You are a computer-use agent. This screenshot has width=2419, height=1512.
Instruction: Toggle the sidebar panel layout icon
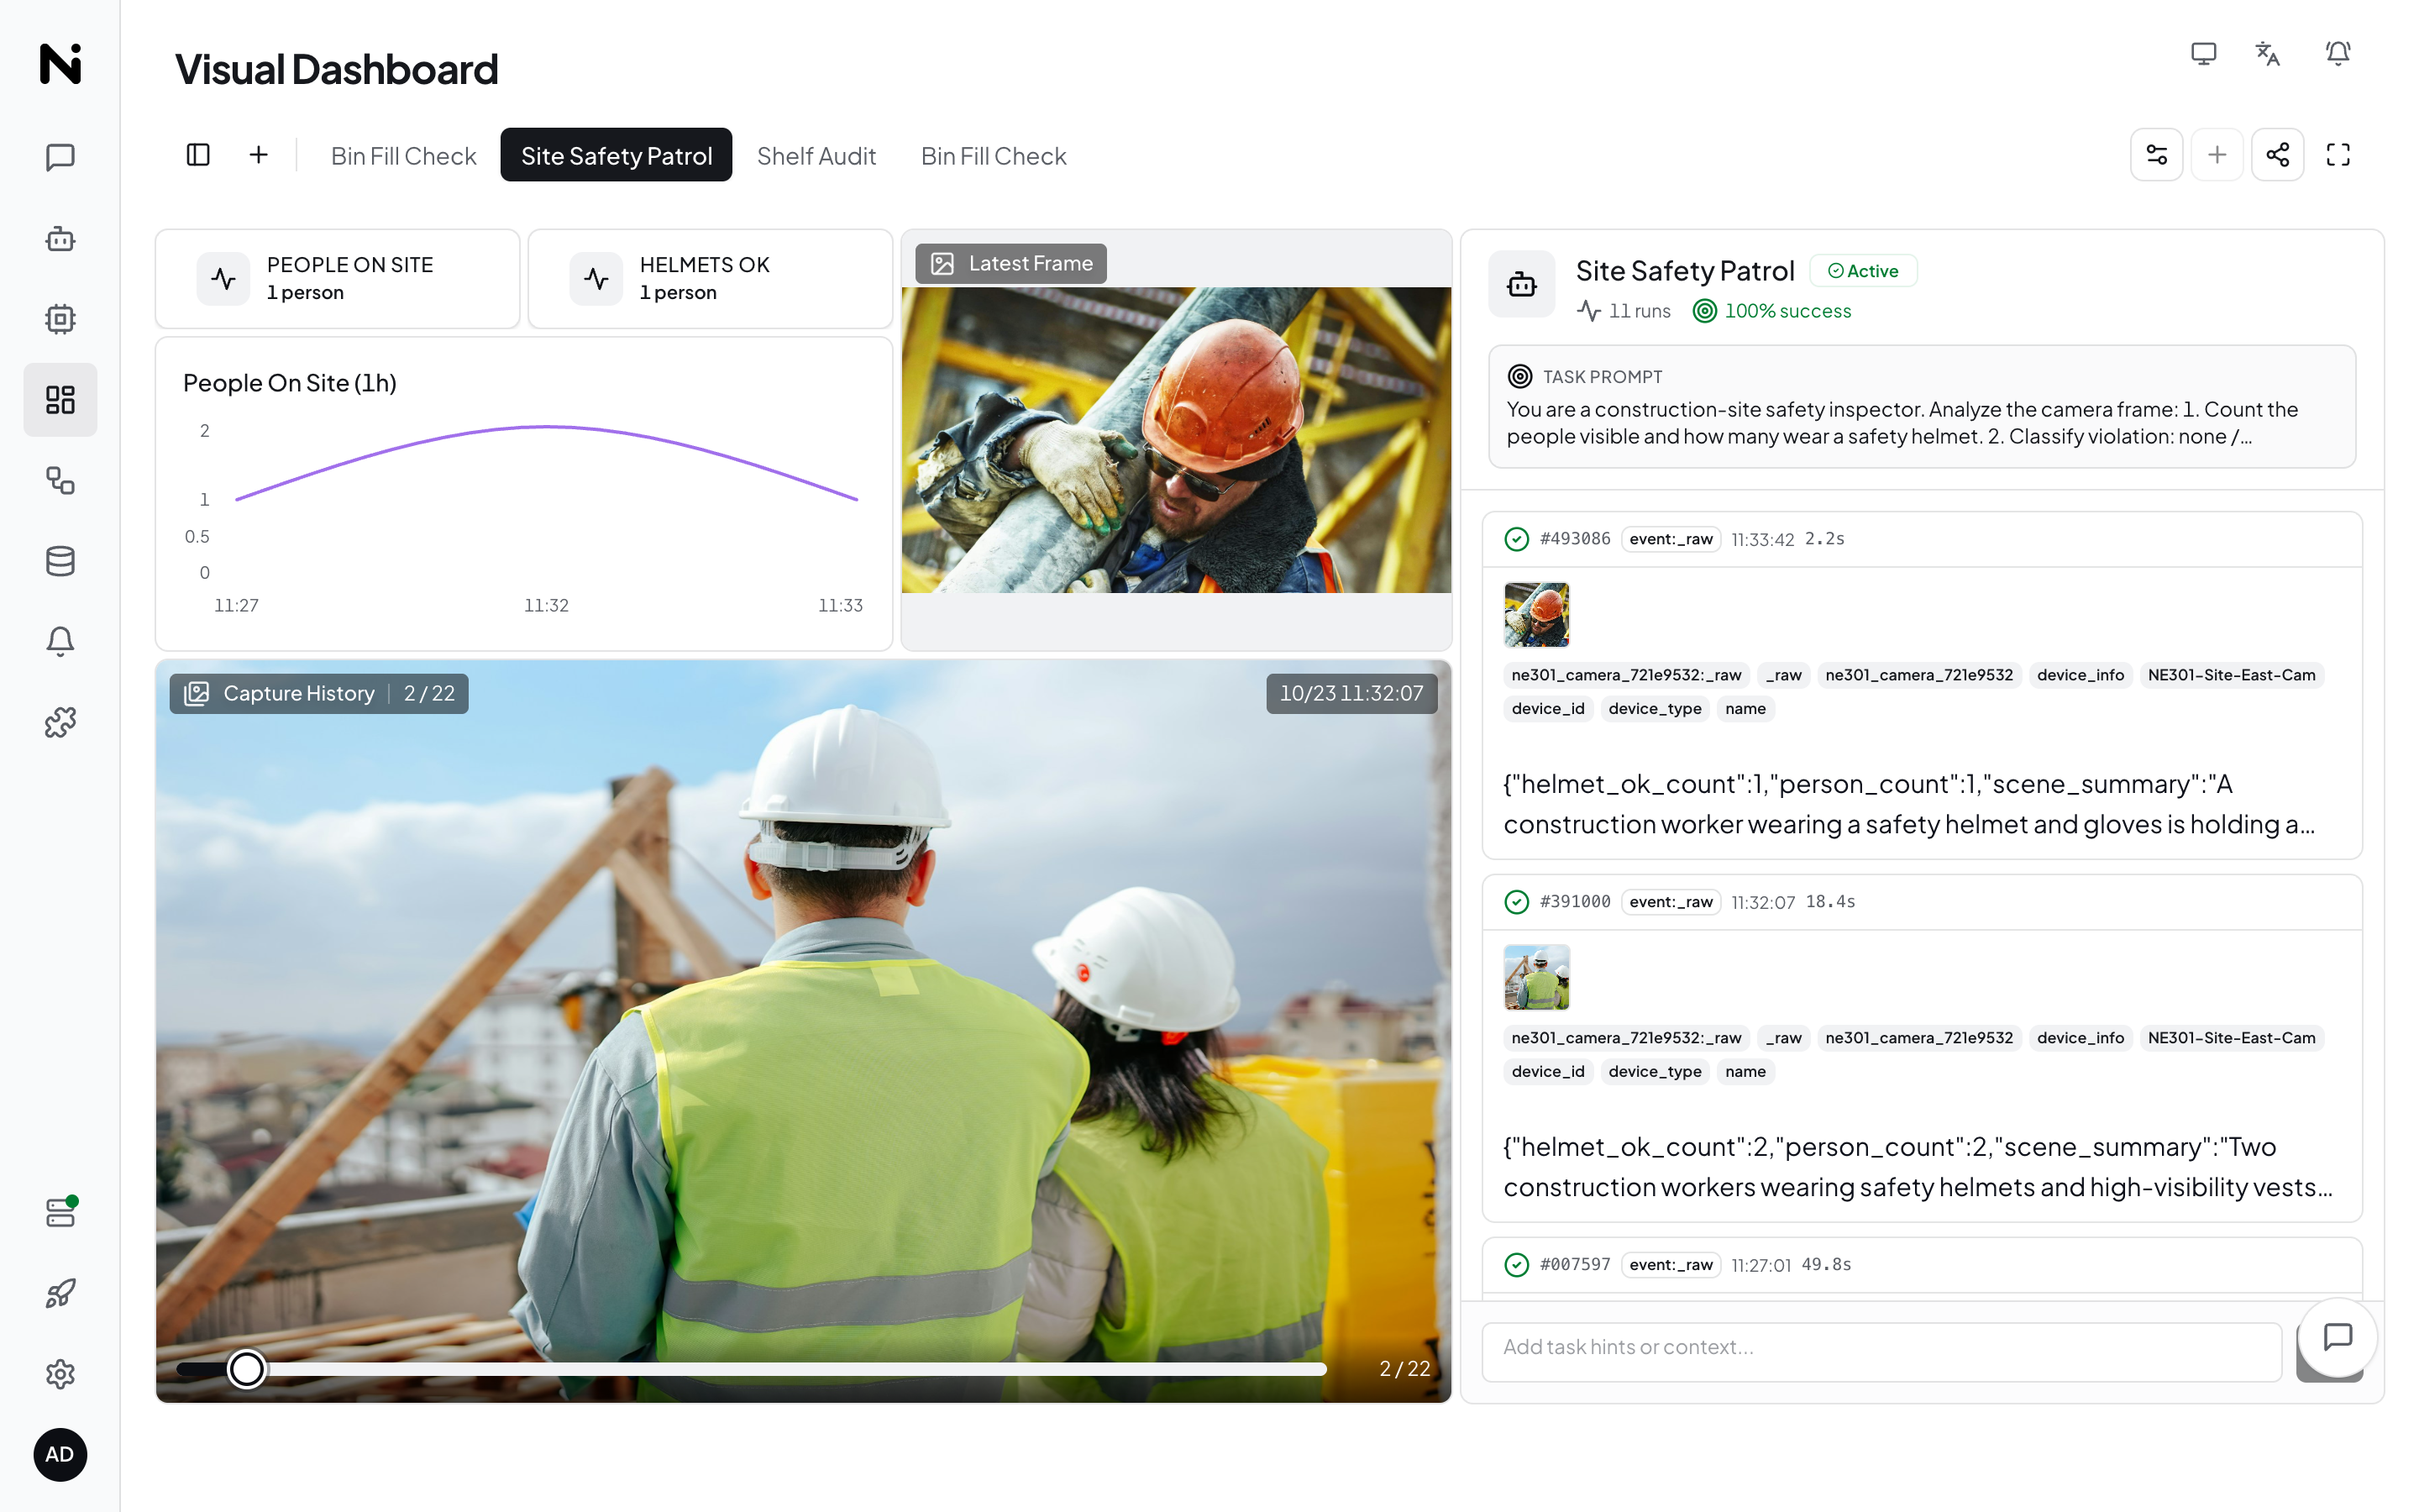coord(198,154)
